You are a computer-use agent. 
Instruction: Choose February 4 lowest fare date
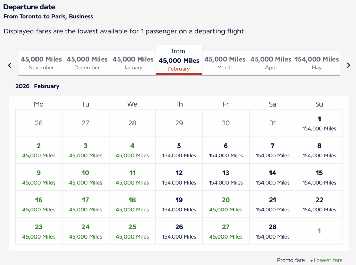[x=132, y=150]
